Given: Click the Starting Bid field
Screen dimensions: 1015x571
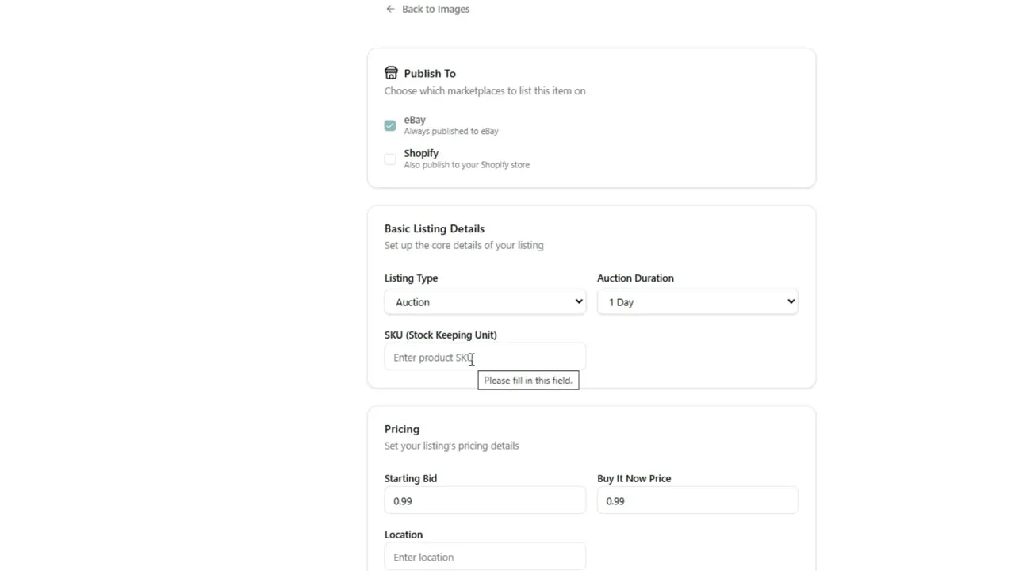Looking at the screenshot, I should click(485, 501).
